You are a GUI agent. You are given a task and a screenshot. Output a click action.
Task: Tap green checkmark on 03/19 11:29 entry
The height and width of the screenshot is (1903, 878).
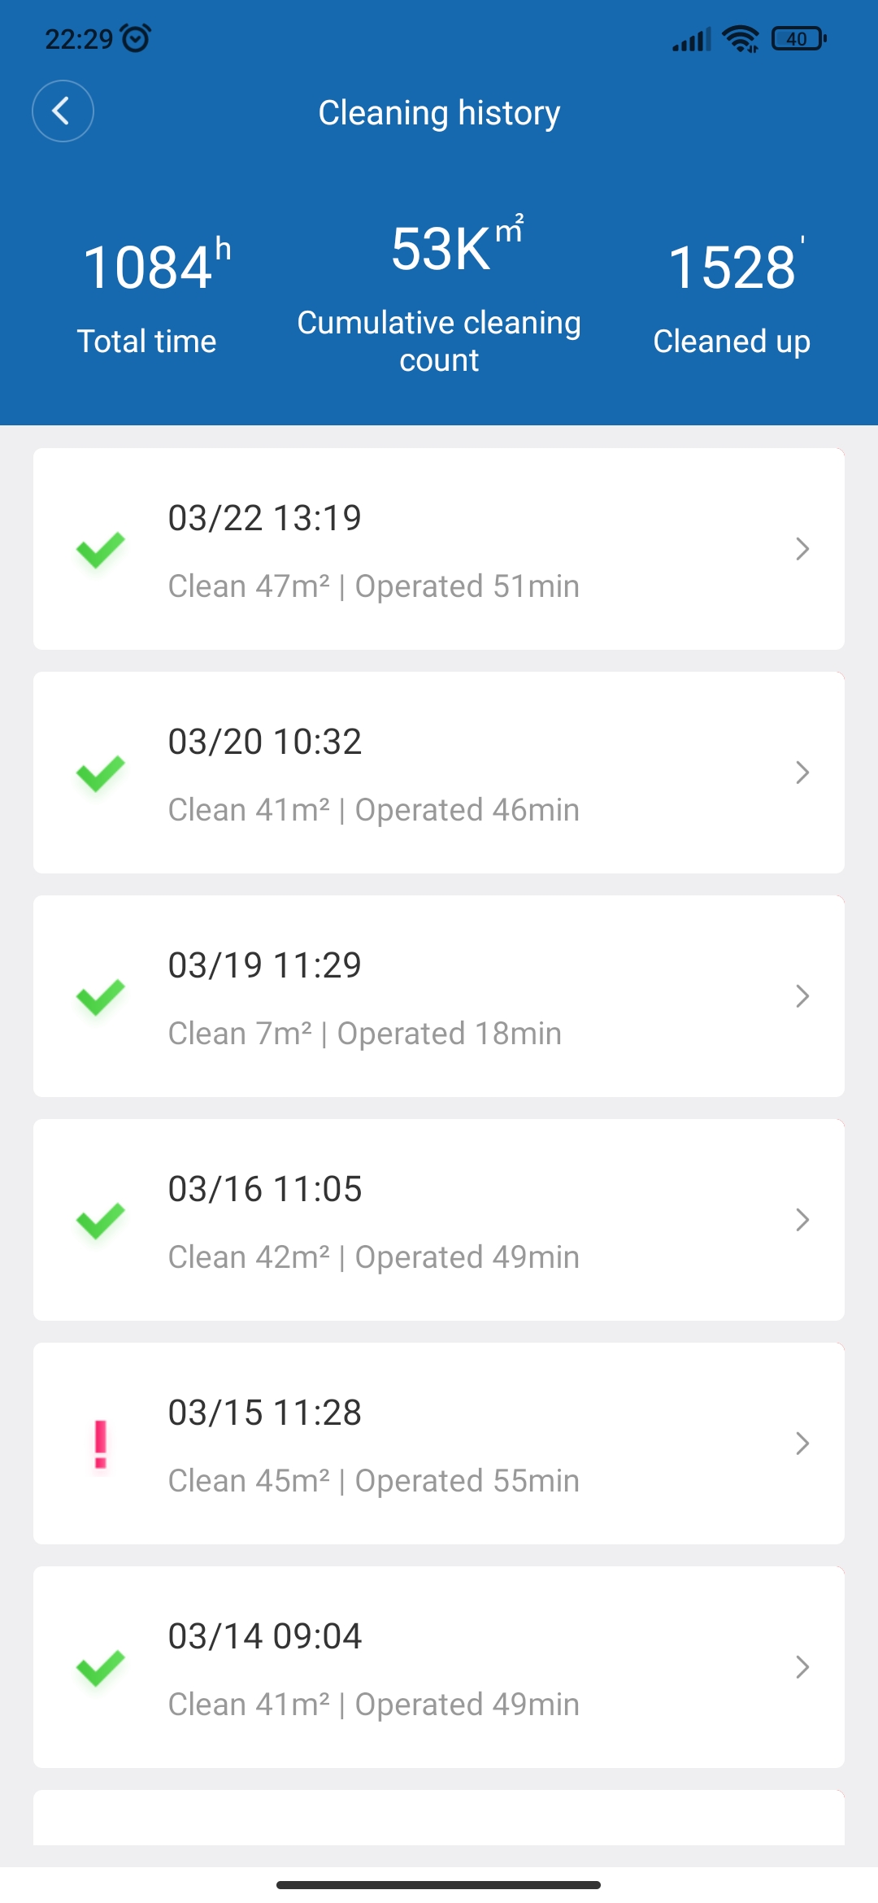100,997
